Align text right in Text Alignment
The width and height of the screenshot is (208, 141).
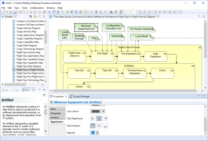pyautogui.click(x=105, y=118)
